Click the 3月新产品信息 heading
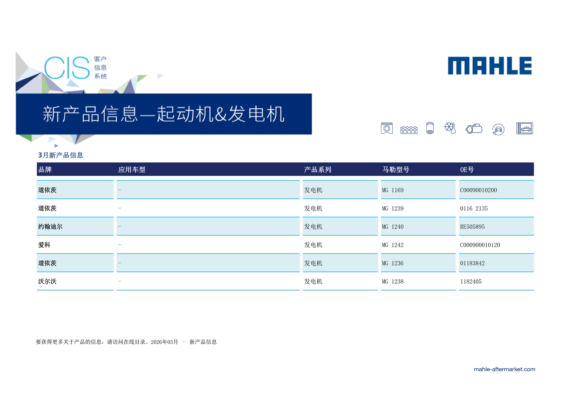Screen dimensions: 567x401 coord(61,155)
